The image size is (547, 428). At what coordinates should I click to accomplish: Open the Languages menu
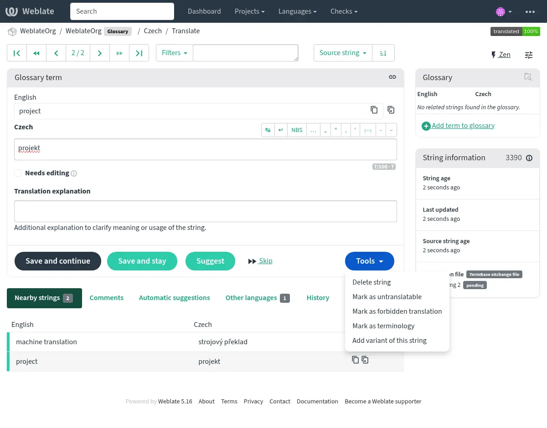(x=298, y=11)
